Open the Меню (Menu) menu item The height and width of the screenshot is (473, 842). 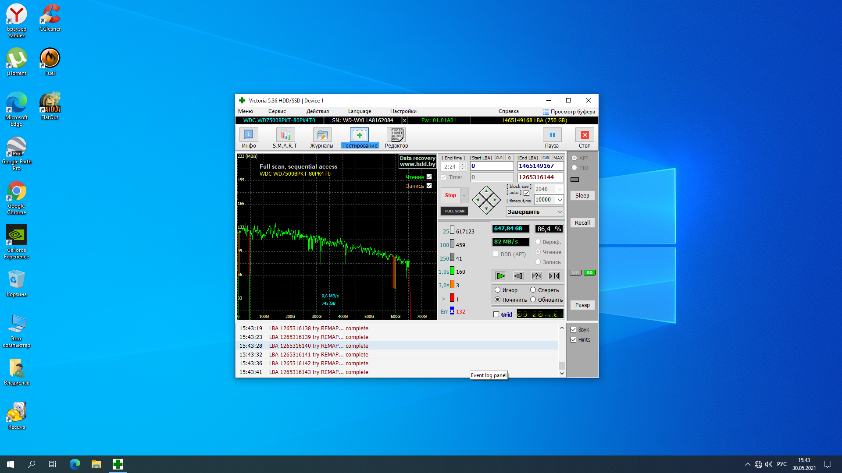tap(245, 111)
